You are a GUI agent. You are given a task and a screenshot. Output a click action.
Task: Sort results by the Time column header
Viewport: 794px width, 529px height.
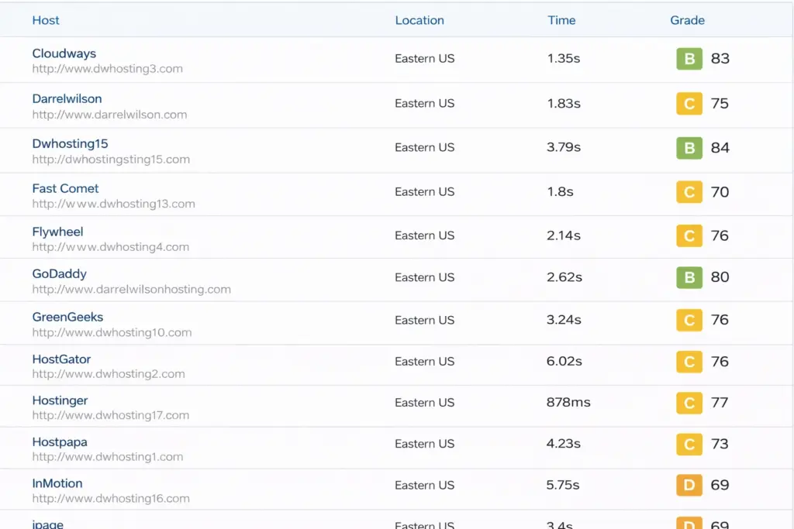[x=561, y=20]
